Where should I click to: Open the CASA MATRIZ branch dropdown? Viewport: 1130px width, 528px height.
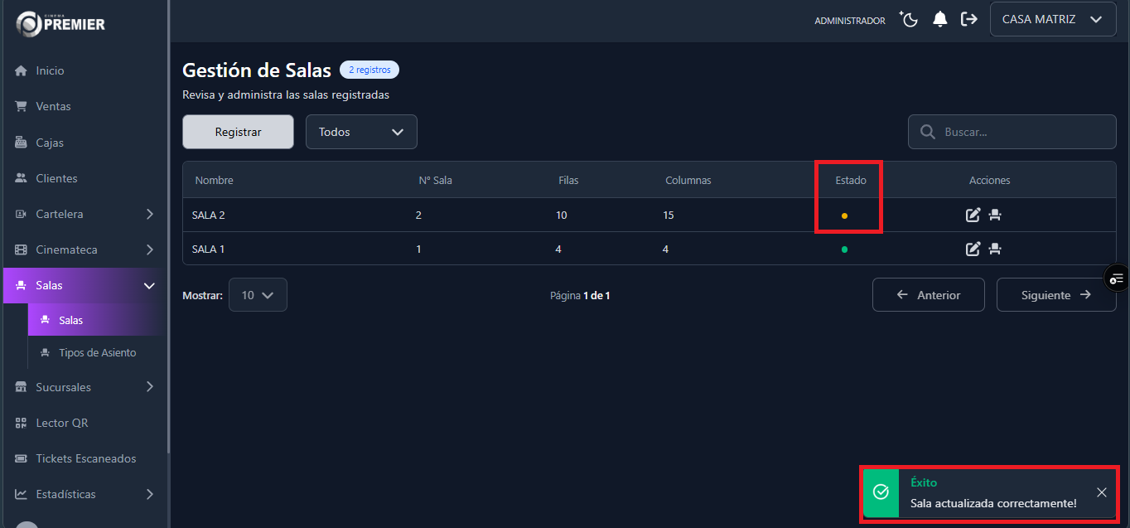click(1052, 19)
